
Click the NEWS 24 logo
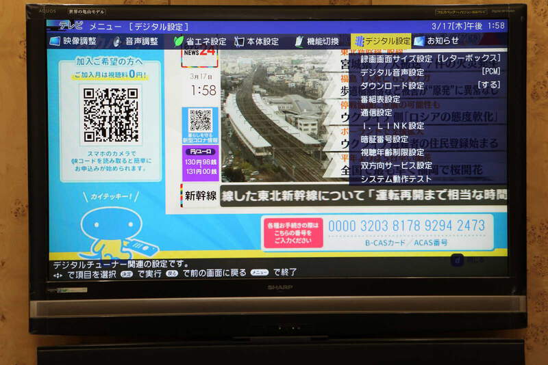coord(199,57)
